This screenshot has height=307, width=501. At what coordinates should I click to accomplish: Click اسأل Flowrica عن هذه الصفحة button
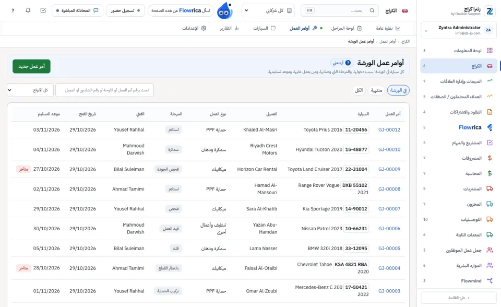tap(181, 10)
